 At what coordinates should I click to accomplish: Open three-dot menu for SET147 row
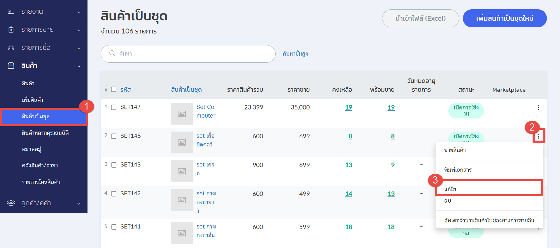538,107
